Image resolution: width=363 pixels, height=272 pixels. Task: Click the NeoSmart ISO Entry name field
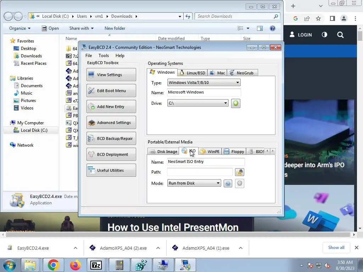[x=206, y=161]
